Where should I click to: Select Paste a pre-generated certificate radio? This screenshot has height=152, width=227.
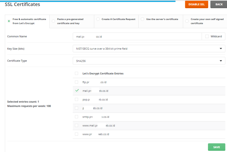tap(53, 21)
